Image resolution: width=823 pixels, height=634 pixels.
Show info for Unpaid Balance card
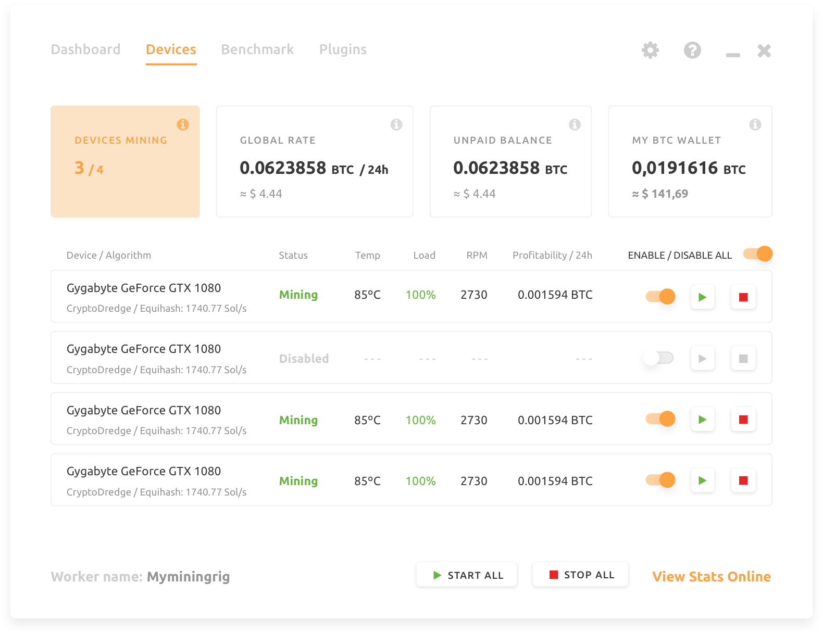575,124
